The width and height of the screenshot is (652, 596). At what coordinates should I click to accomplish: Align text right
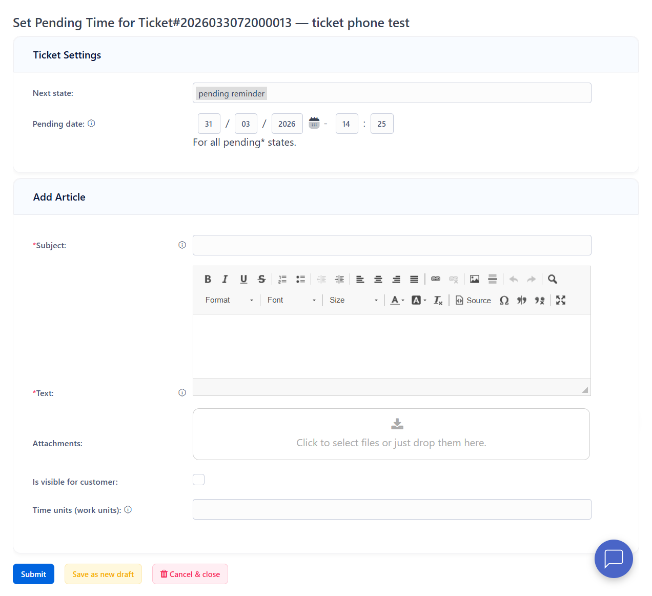point(396,279)
